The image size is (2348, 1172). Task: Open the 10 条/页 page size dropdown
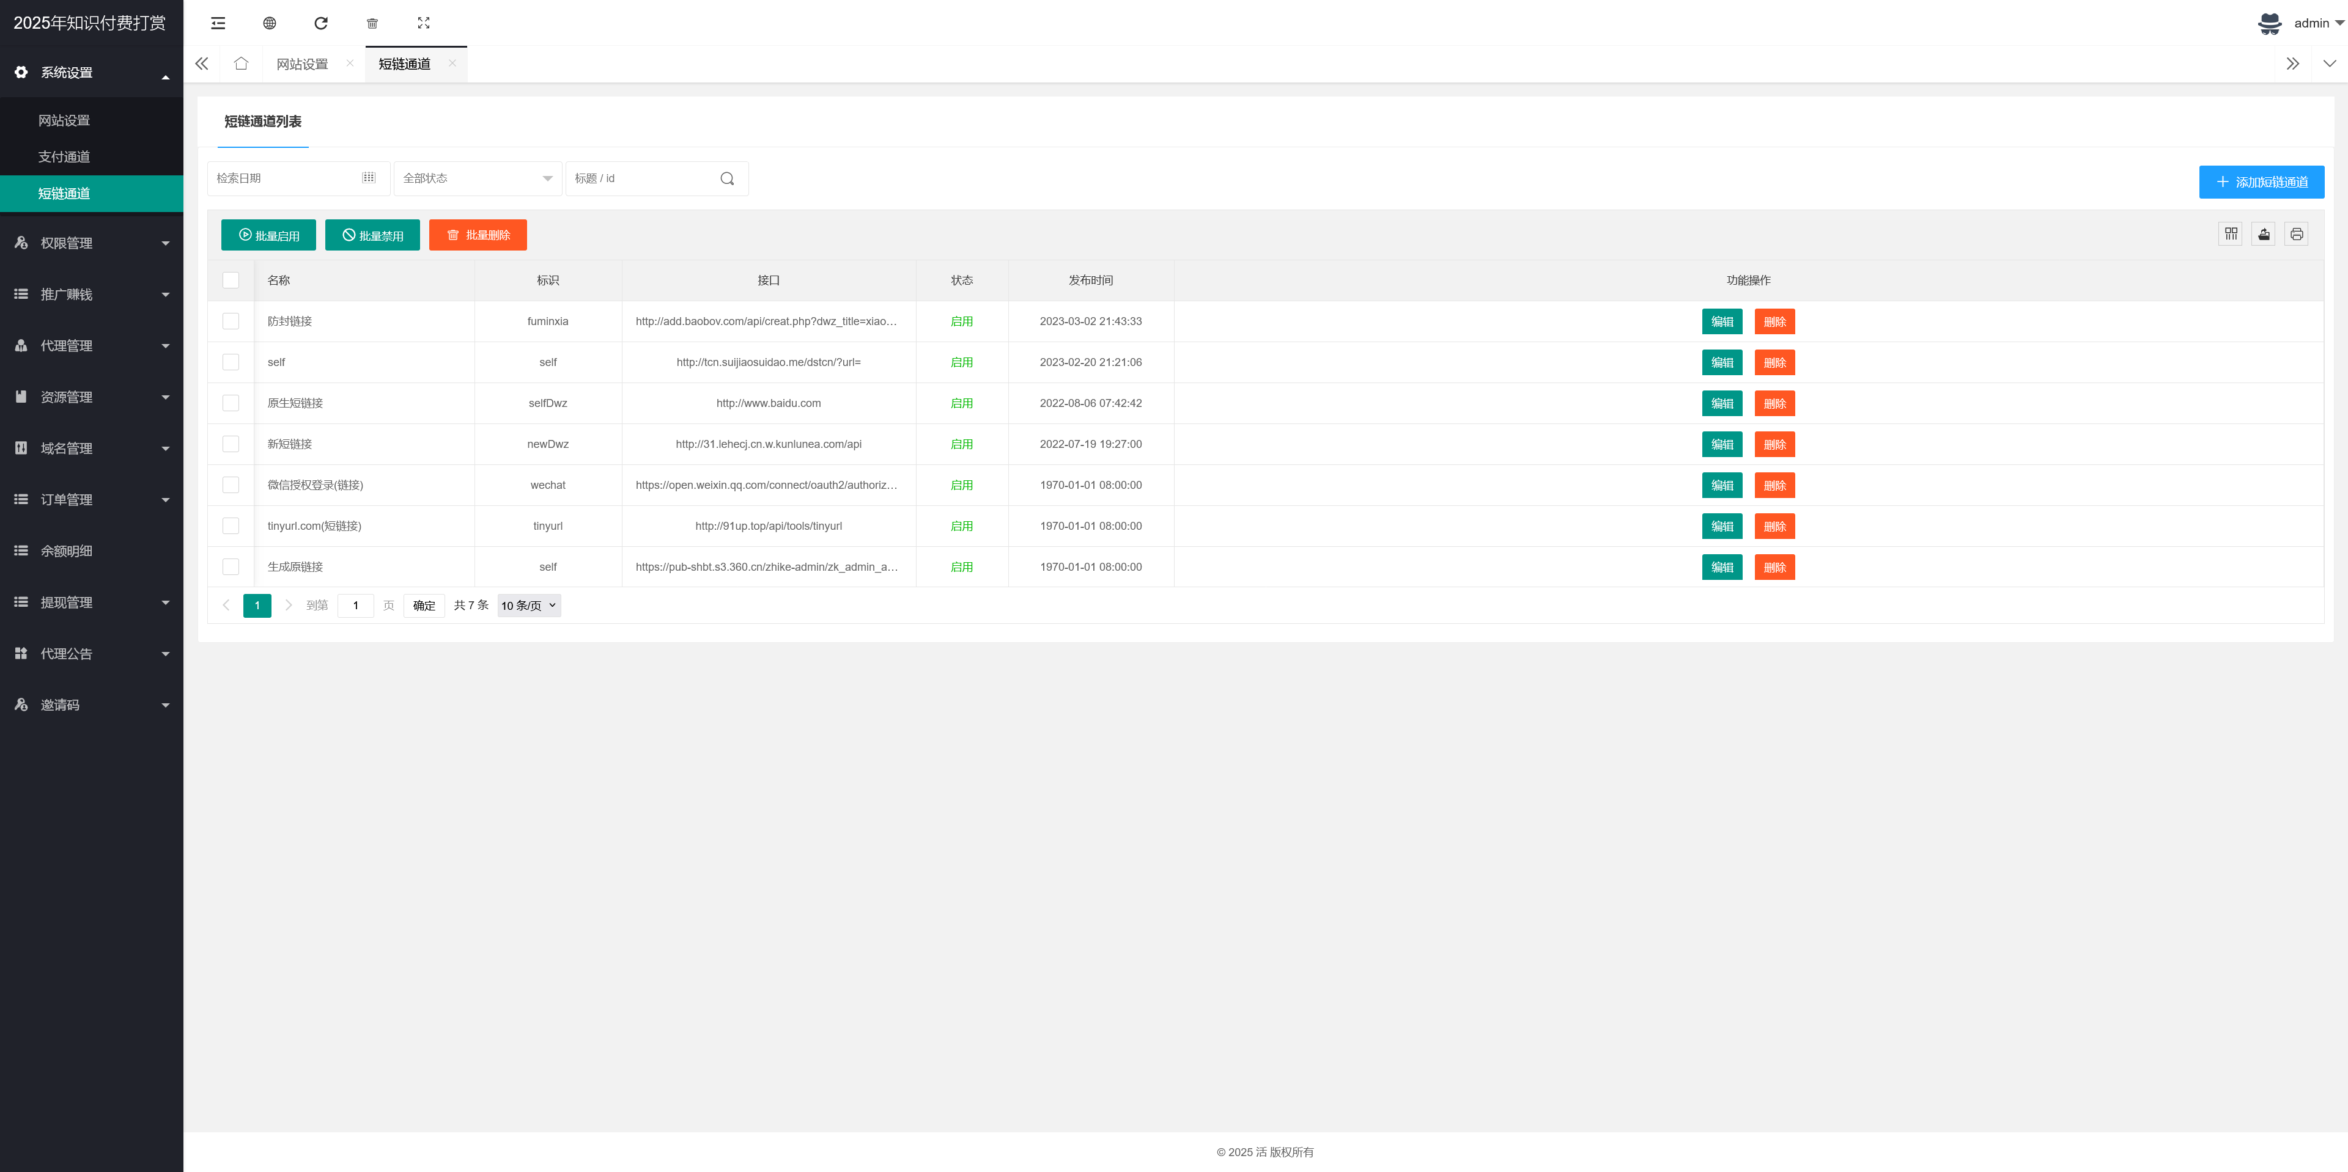point(529,606)
